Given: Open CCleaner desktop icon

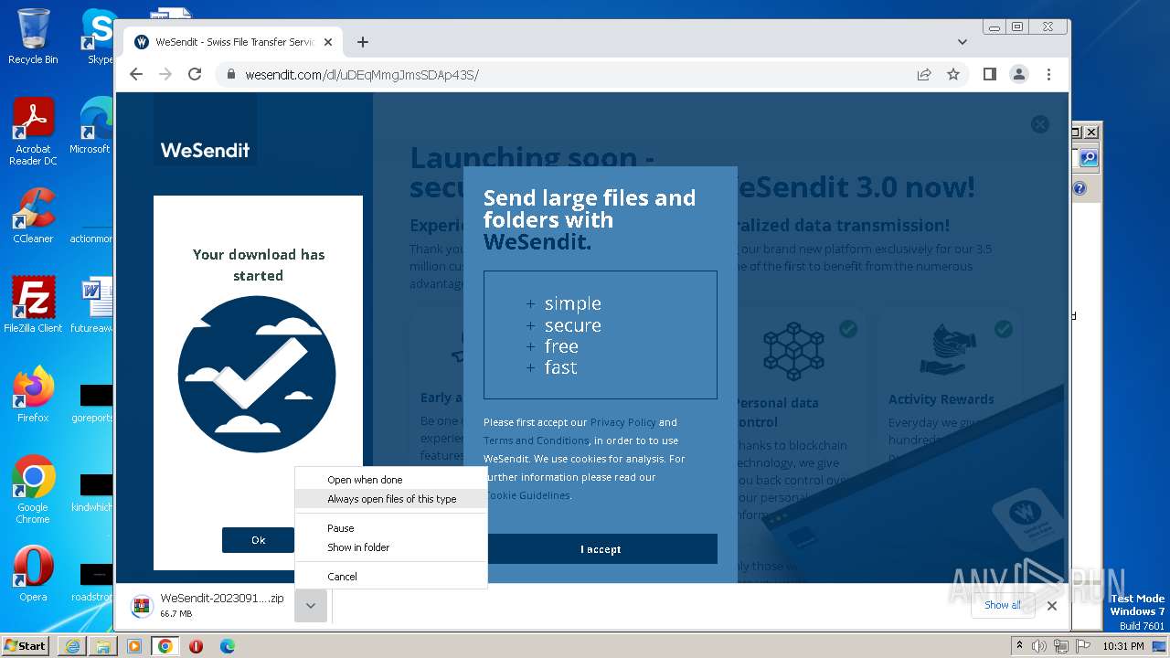Looking at the screenshot, I should point(33,216).
